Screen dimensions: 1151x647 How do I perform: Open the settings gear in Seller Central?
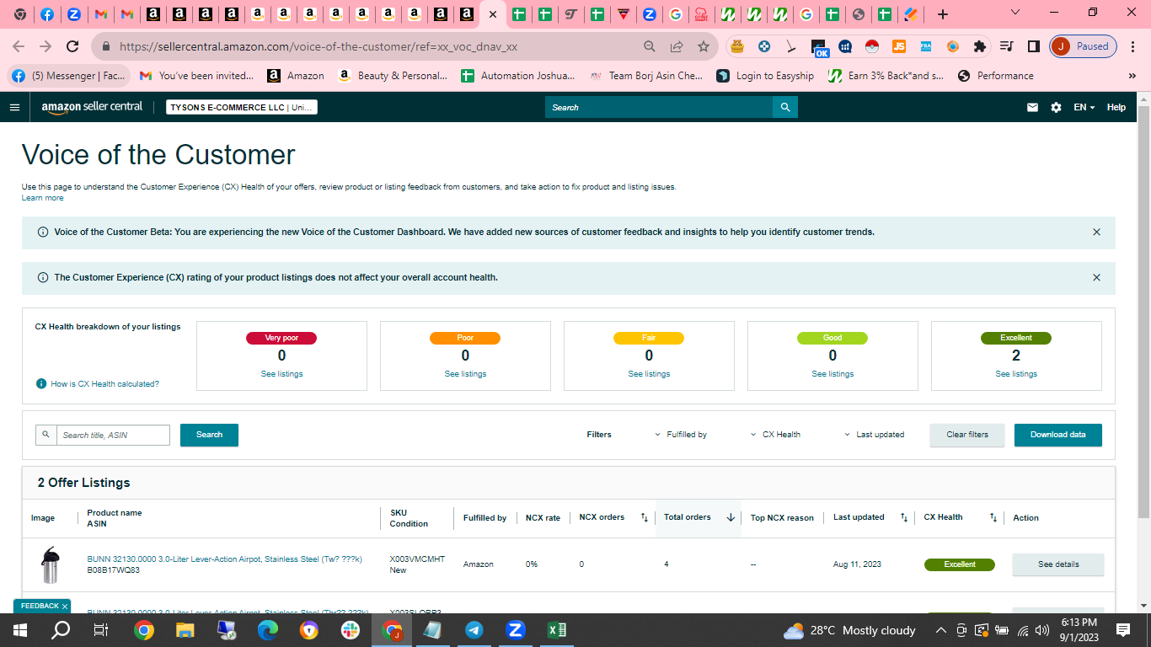[x=1056, y=107]
